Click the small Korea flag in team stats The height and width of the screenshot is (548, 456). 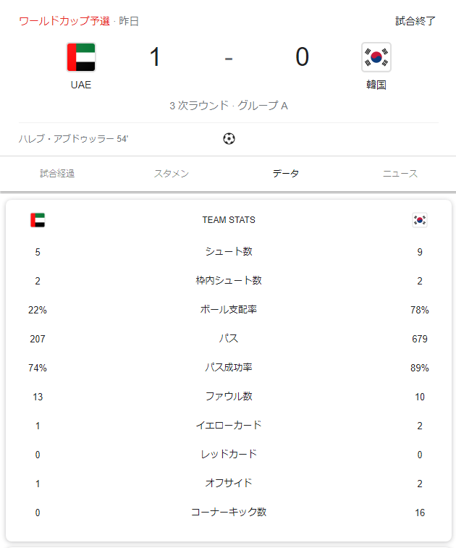click(x=419, y=220)
